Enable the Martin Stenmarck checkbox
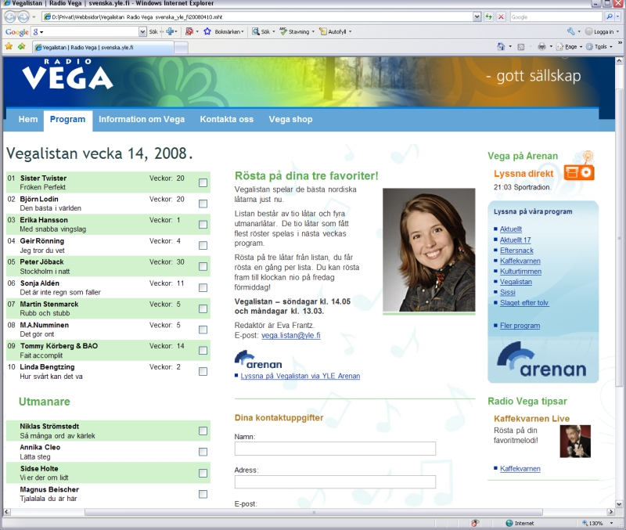The image size is (626, 530). [203, 308]
